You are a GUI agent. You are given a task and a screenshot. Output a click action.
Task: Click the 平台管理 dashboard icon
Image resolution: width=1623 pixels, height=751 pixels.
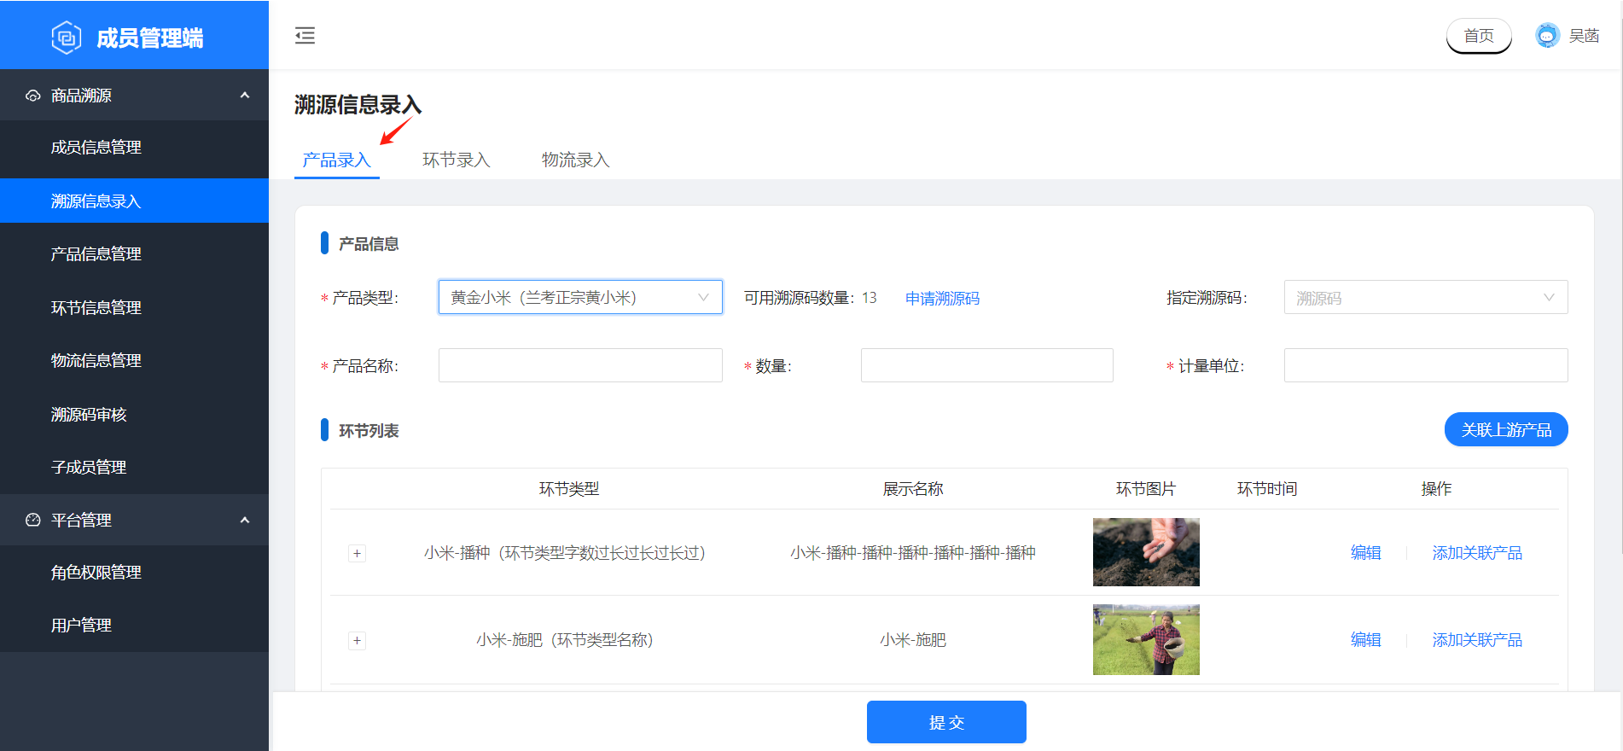33,520
